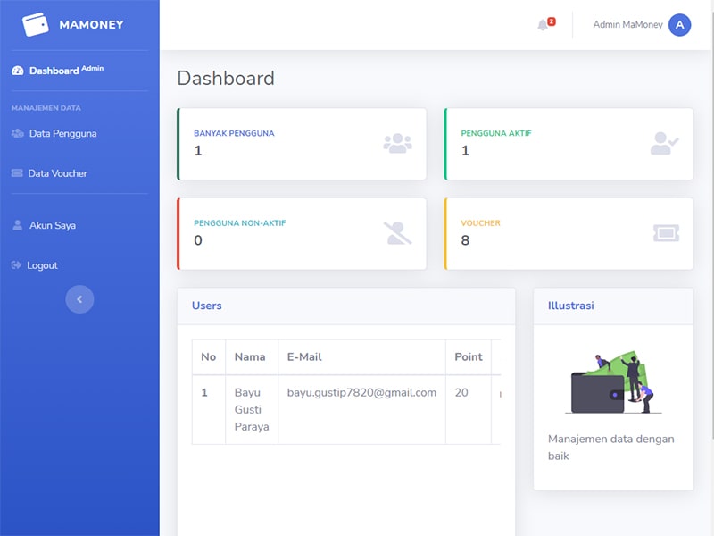Click the PENGGUNA NON-AKTIF card label

[239, 222]
